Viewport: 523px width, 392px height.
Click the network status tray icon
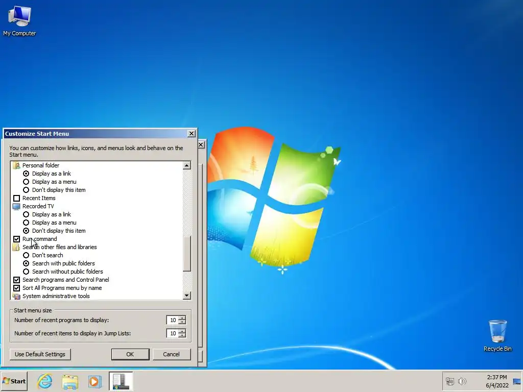click(x=450, y=381)
